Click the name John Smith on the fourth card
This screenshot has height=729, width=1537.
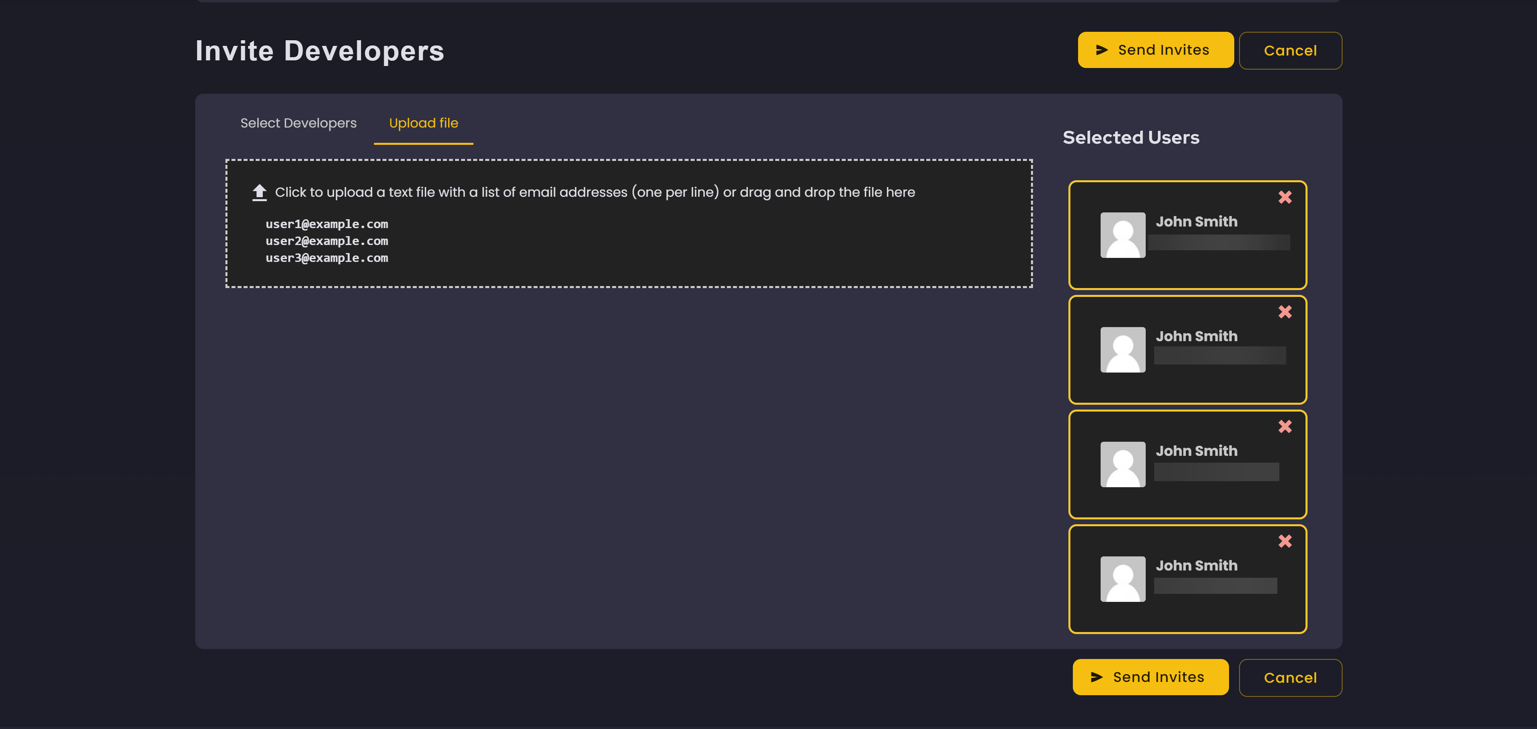pyautogui.click(x=1196, y=565)
